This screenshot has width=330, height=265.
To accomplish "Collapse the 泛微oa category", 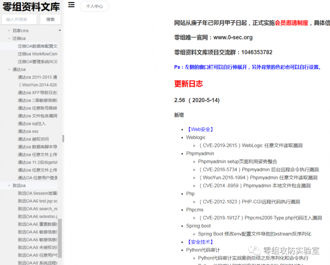I will (x=9, y=39).
